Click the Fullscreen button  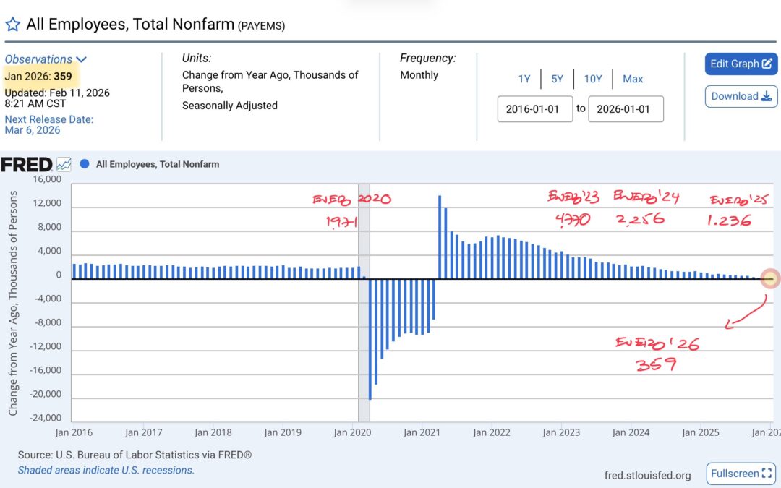pos(741,474)
